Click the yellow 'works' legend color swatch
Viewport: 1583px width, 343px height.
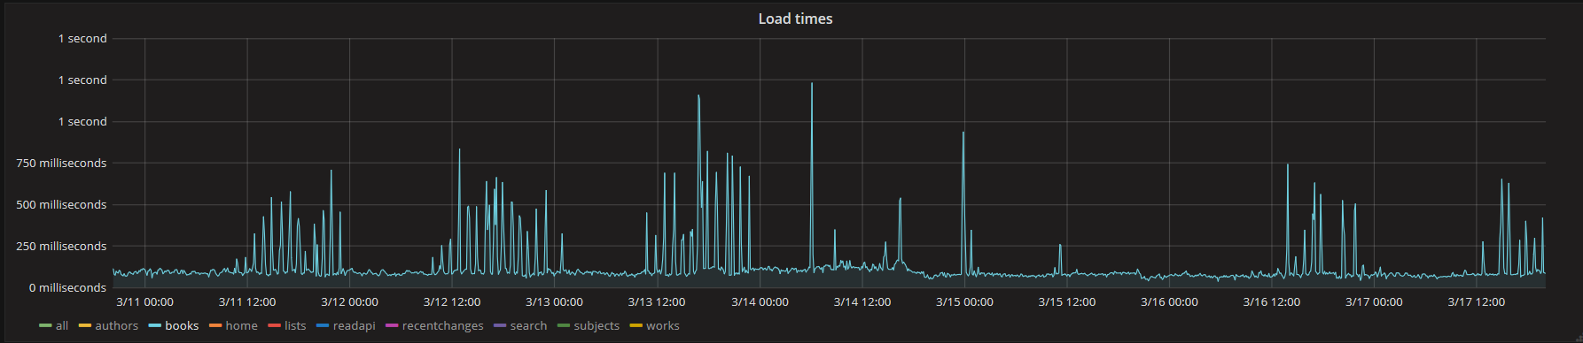click(636, 326)
